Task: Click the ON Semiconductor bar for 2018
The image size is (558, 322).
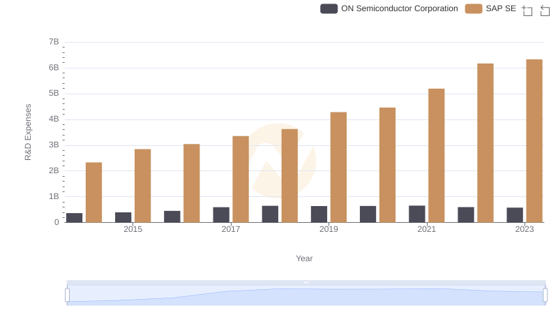Action: [270, 214]
